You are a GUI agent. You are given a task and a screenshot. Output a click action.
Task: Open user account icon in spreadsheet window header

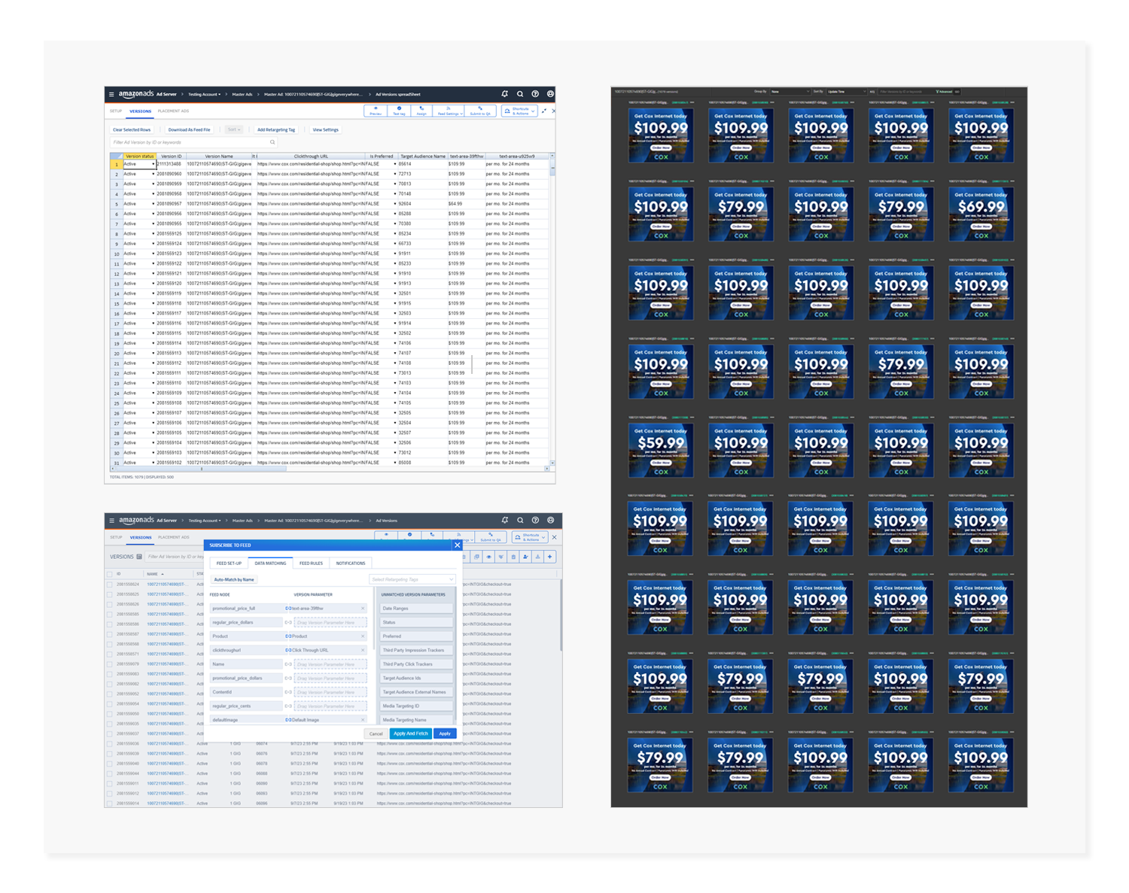pyautogui.click(x=550, y=94)
